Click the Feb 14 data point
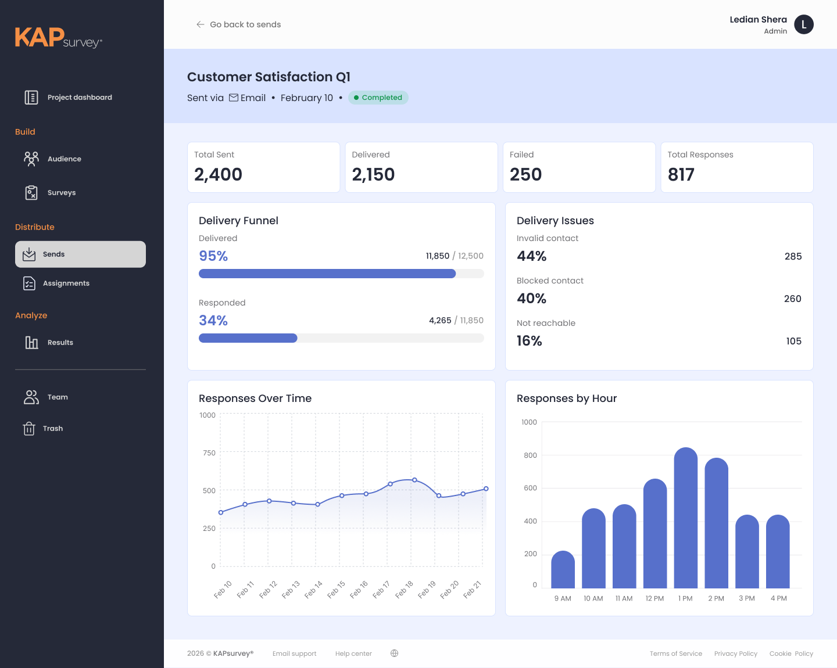Viewport: 837px width, 668px height. tap(317, 504)
